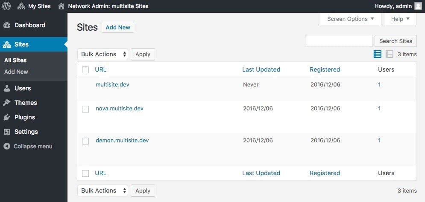Image resolution: width=425 pixels, height=202 pixels.
Task: Click the My Sites houses icon
Action: point(21,6)
